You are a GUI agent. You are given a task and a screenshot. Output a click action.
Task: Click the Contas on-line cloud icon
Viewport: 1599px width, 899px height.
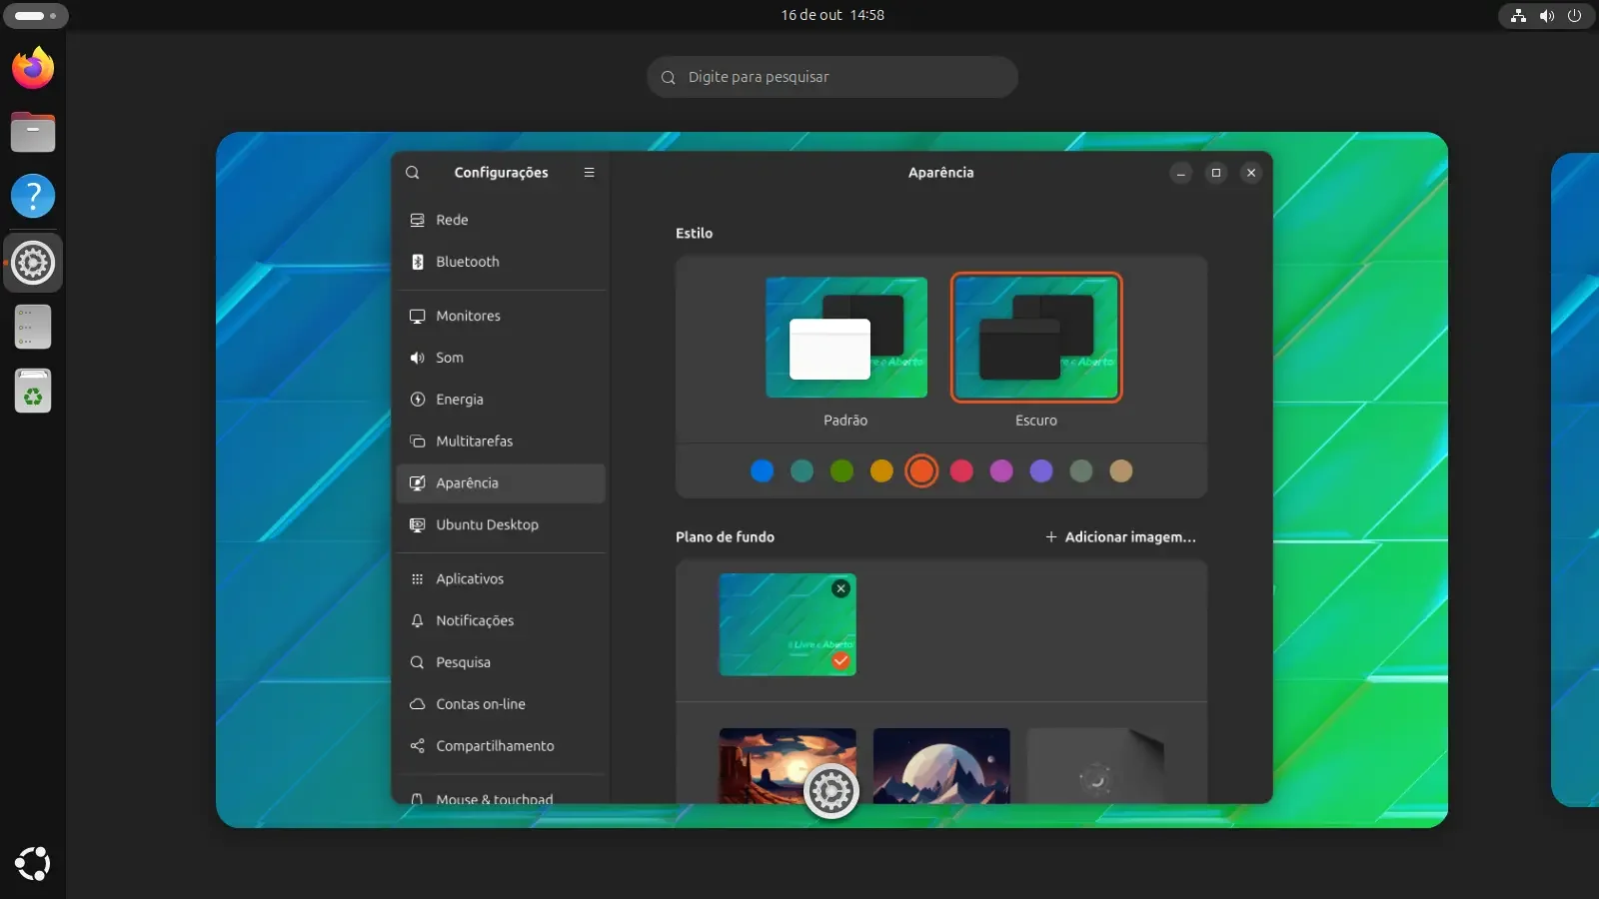pos(418,704)
